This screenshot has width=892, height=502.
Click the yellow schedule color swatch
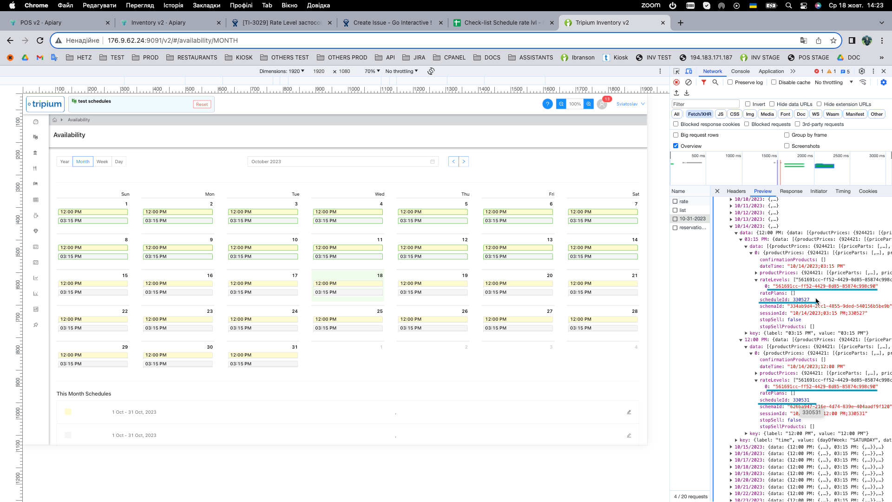68,412
